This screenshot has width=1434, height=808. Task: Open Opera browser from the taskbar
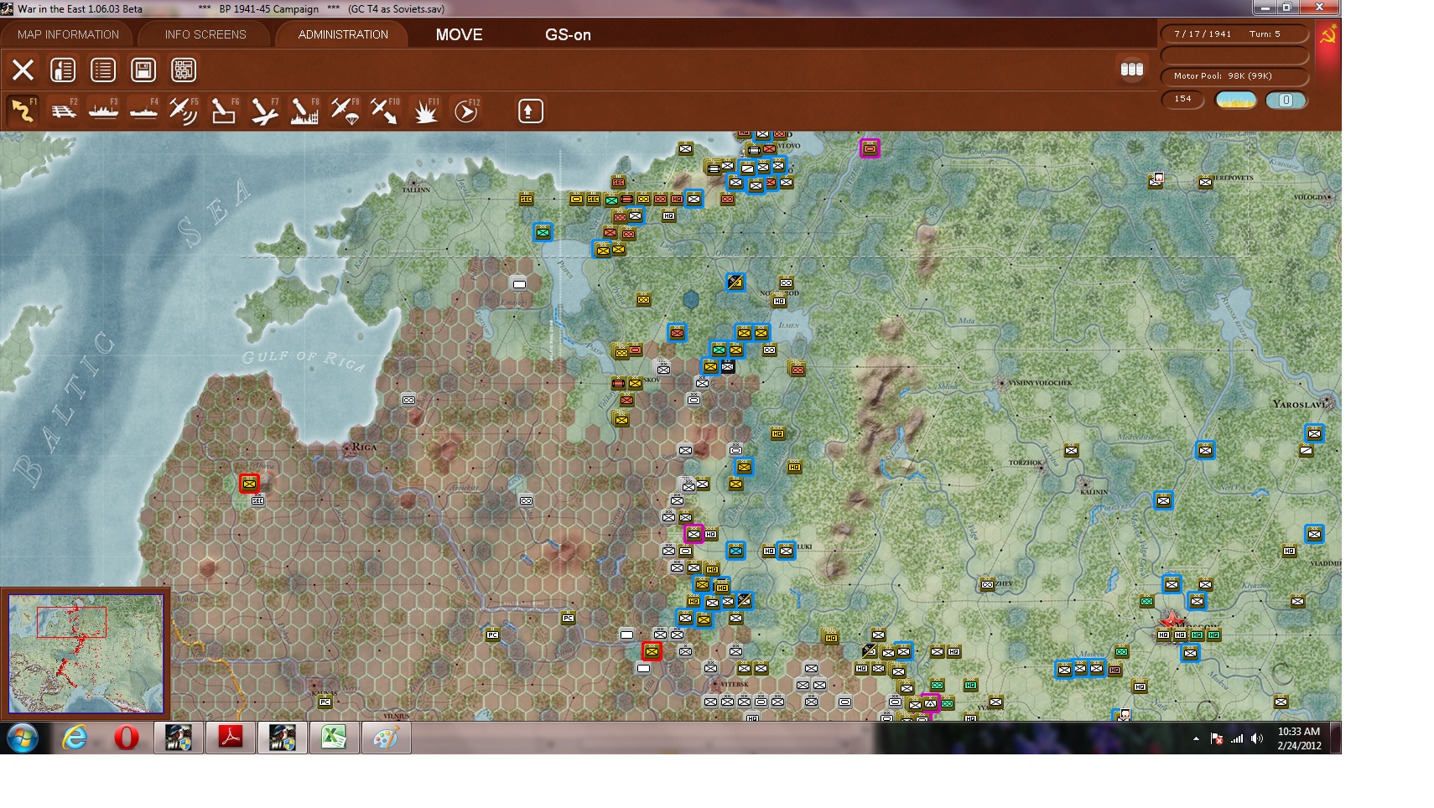127,738
